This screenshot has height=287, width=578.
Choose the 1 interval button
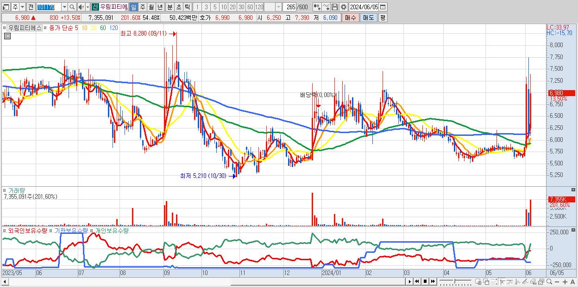pyautogui.click(x=197, y=7)
